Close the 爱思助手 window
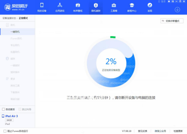187x134 pixels. click(x=184, y=1)
